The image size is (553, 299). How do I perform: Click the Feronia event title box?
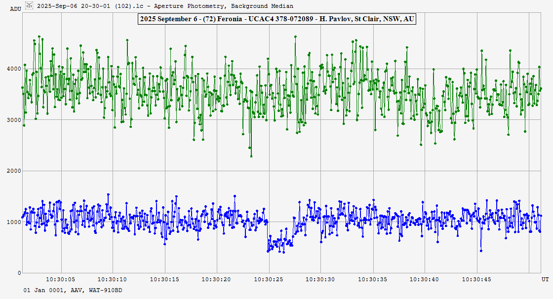click(x=276, y=19)
